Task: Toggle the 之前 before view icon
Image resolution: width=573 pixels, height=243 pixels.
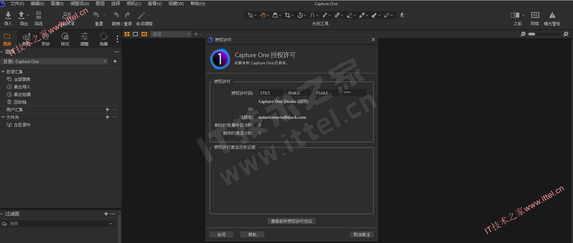Action: [515, 15]
